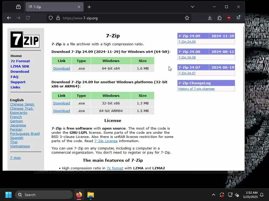This screenshot has width=269, height=201.
Task: Switch language to German
Action: click(16, 121)
